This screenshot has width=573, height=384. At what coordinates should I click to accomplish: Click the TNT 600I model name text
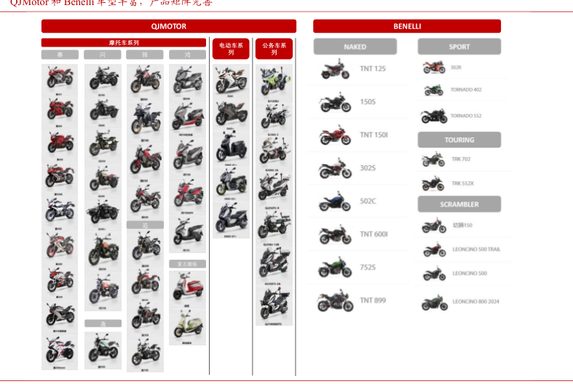[x=374, y=234]
